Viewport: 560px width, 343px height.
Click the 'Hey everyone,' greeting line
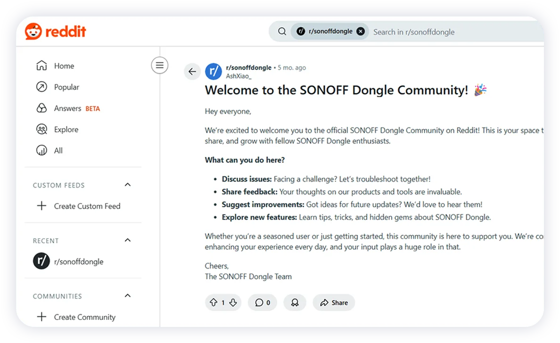pyautogui.click(x=228, y=111)
